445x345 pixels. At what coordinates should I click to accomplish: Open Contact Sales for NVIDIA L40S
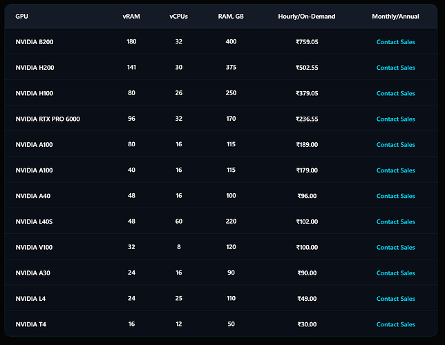point(396,221)
